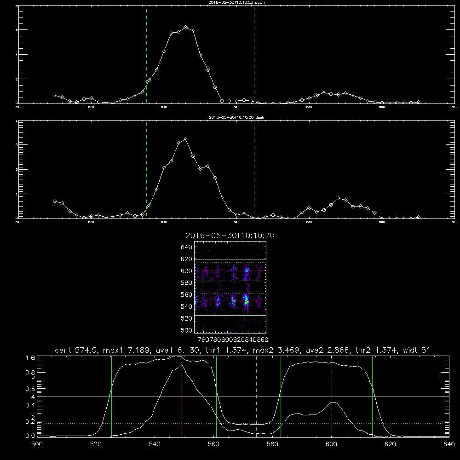The width and height of the screenshot is (460, 460).
Task: Click the highest diamond point in dusk plot
Action: coord(185,139)
